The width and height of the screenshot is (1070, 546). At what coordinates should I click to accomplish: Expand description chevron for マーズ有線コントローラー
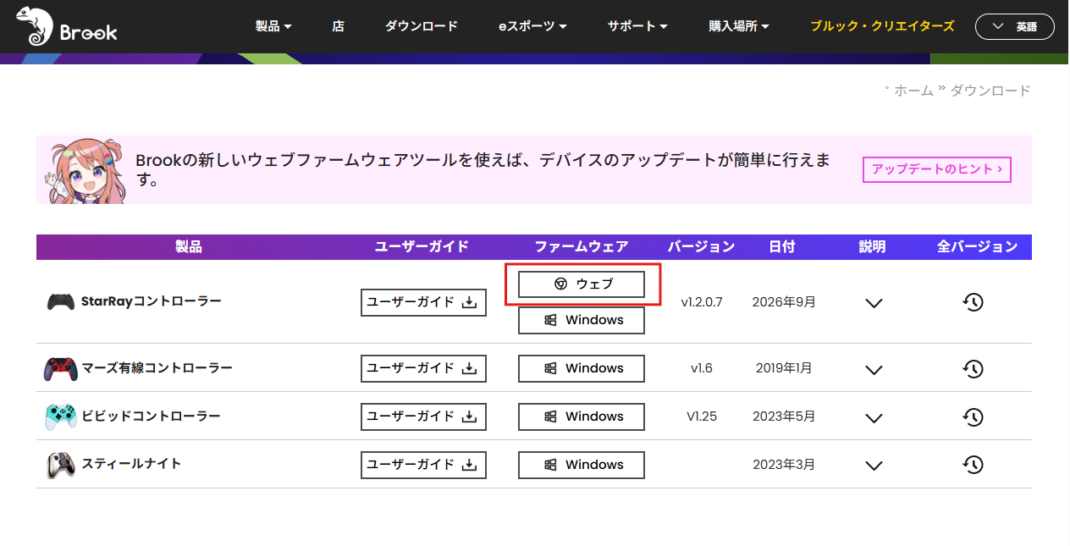(874, 369)
